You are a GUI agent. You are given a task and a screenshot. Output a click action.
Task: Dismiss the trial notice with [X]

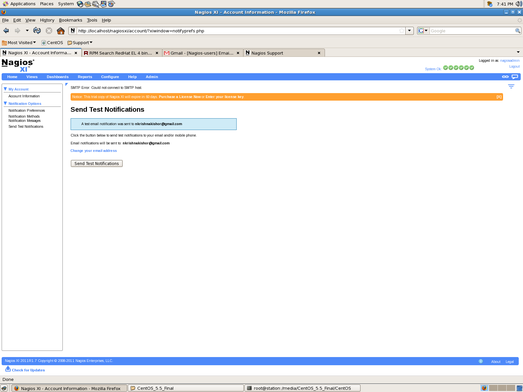[x=499, y=97]
